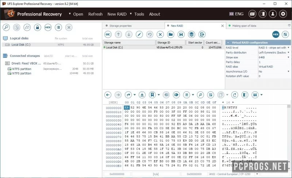Click the search magnifier icon in left toolbar
Viewport: 292px width, 178px height.
click(x=6, y=27)
